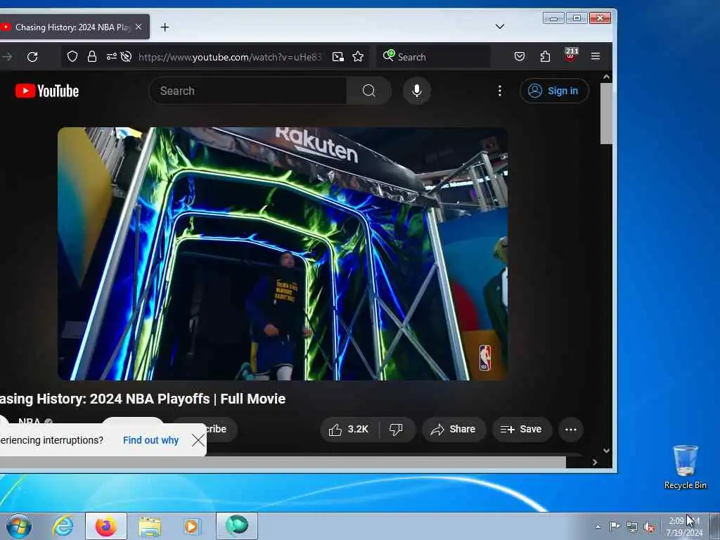The height and width of the screenshot is (540, 720).
Task: Open a new tab with plus button
Action: pos(165,27)
